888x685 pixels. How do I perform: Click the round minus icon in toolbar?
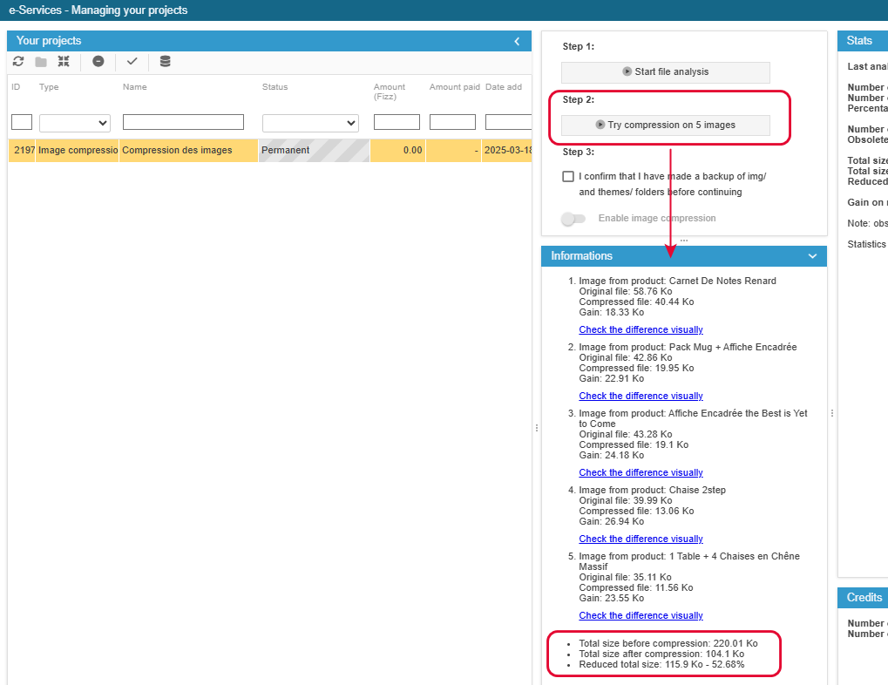[98, 61]
